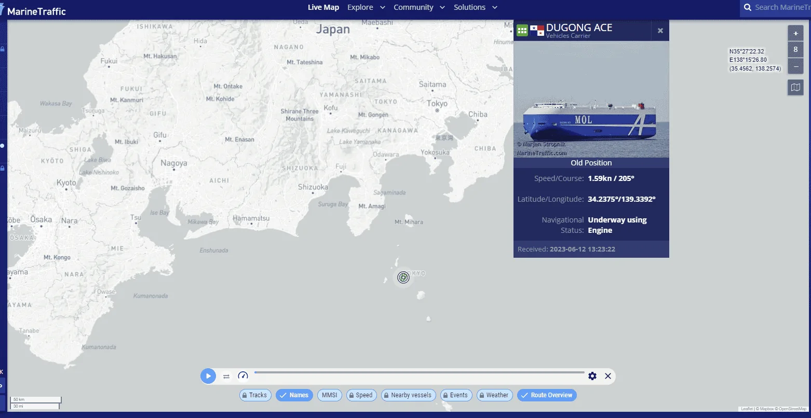The image size is (811, 418).
Task: Toggle the Events filter chip
Action: tap(456, 395)
